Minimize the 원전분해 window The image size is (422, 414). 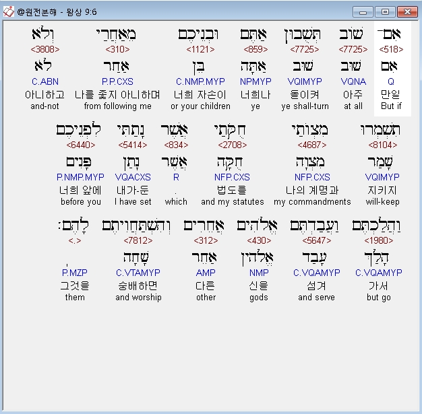(x=363, y=12)
